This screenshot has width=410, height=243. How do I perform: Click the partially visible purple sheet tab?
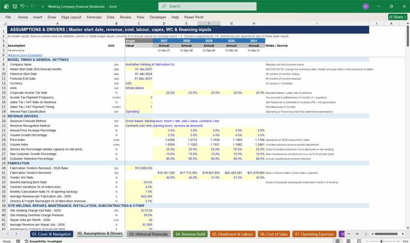(x=342, y=234)
